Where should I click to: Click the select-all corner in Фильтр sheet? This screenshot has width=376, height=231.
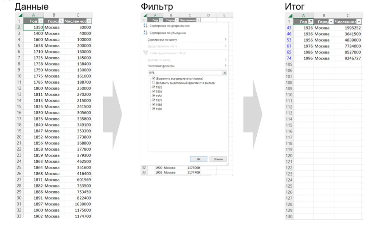(x=145, y=15)
